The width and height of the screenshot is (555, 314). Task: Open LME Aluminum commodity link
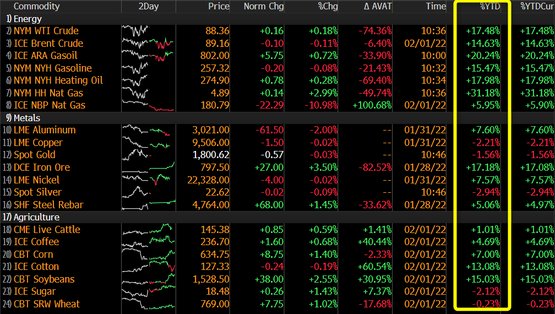45,130
